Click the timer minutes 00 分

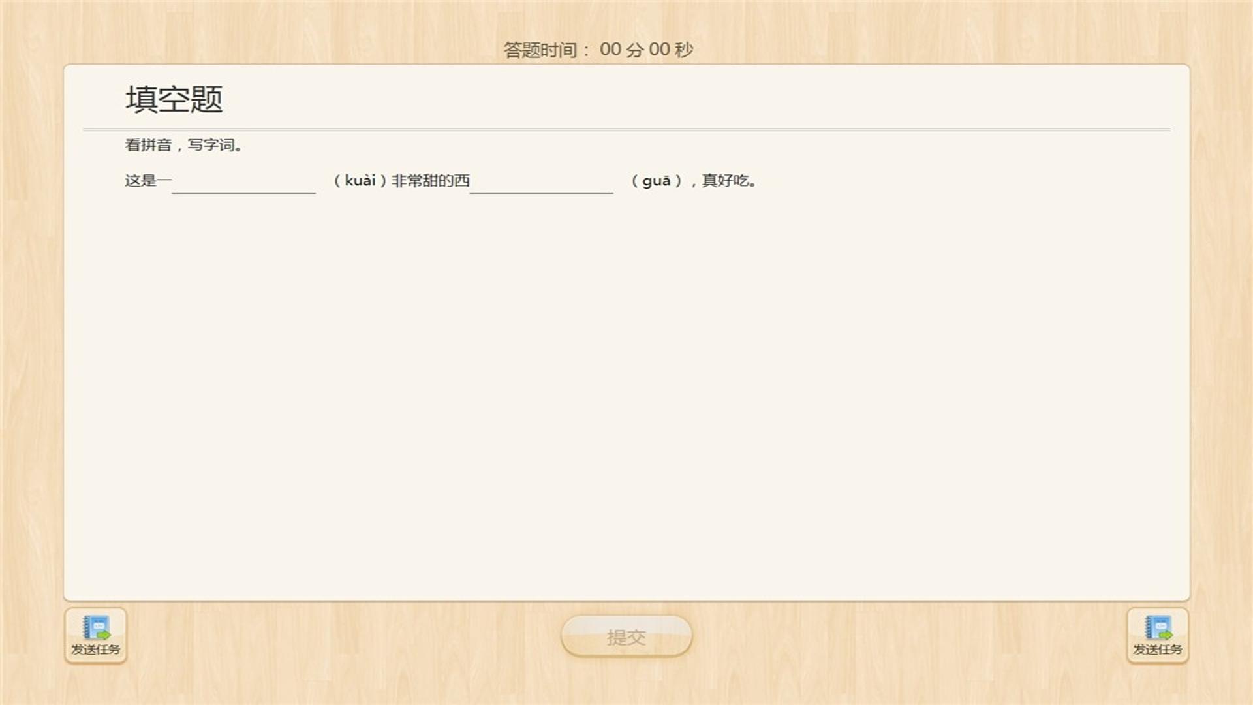coord(621,50)
